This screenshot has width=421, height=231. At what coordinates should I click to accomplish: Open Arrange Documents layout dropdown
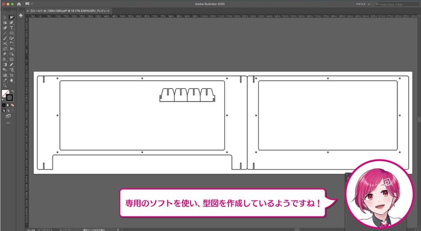(x=29, y=4)
